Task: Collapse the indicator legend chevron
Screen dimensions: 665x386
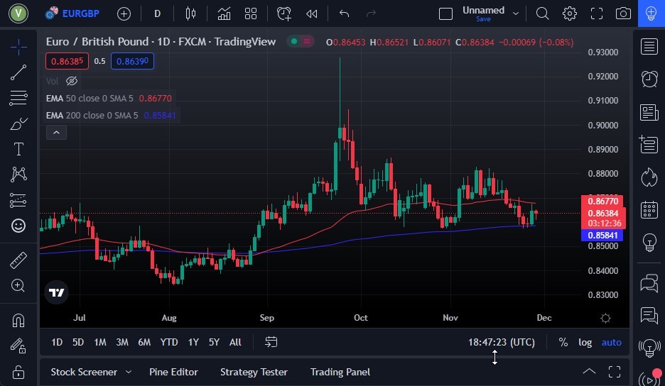Action: point(56,133)
